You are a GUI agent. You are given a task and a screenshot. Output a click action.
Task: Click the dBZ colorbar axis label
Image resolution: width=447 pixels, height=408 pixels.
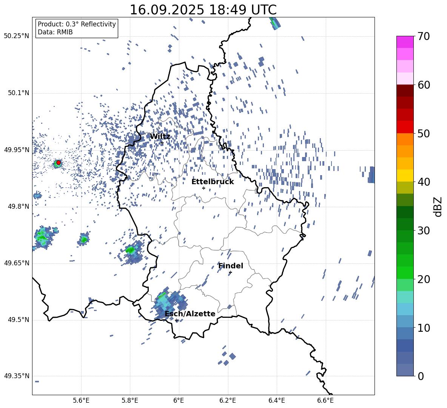[438, 206]
